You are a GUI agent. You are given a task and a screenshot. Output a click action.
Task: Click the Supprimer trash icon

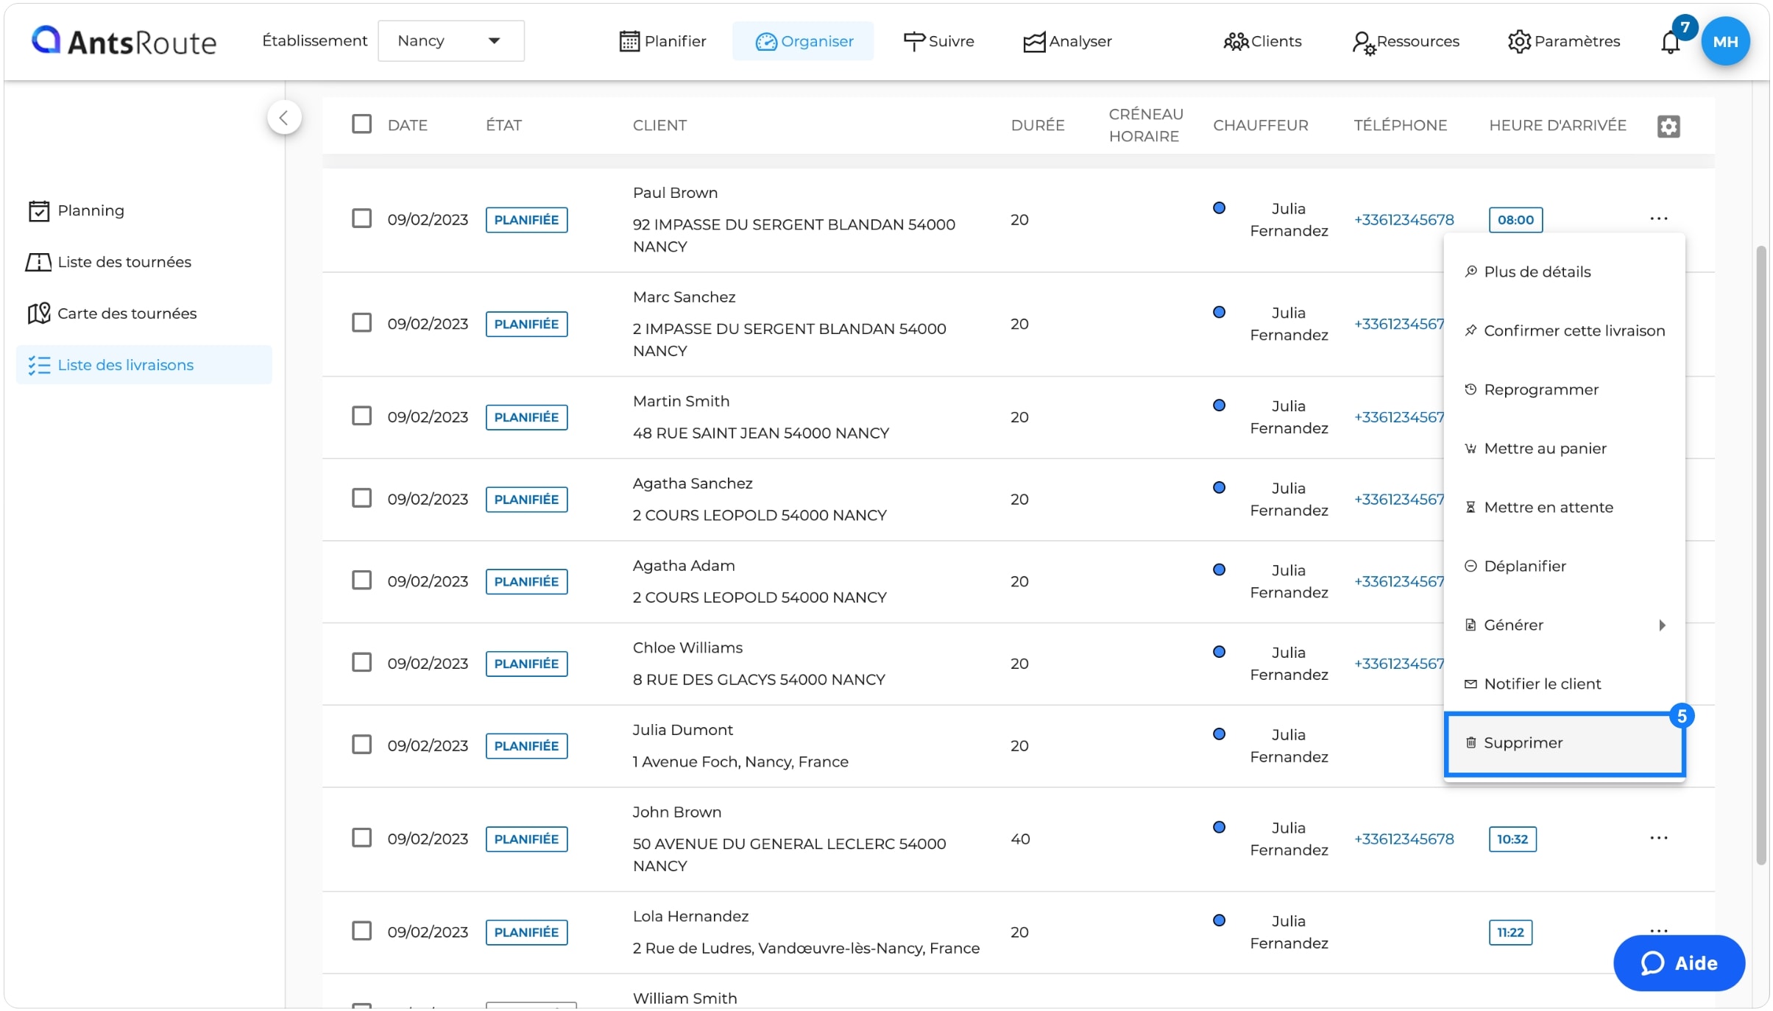(1470, 743)
